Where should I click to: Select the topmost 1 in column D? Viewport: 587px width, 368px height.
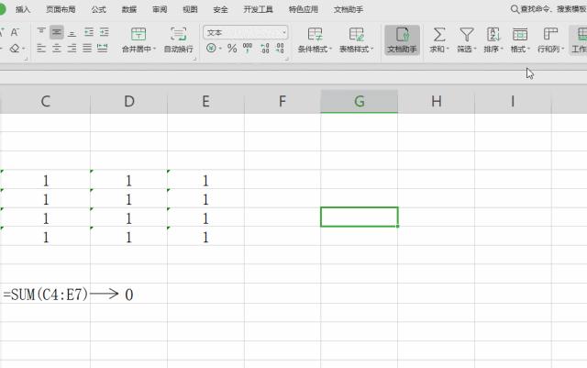128,181
